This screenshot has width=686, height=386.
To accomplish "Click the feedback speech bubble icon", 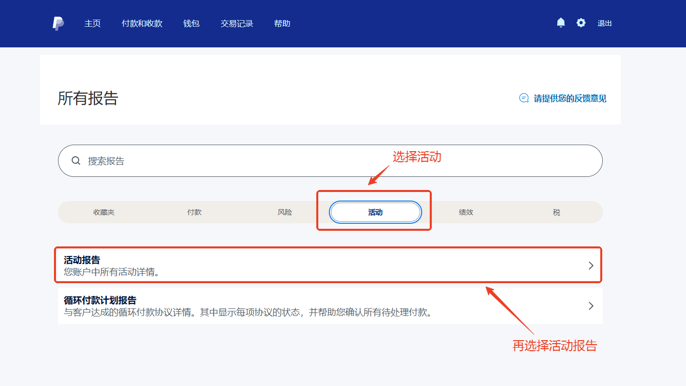I will pyautogui.click(x=524, y=98).
